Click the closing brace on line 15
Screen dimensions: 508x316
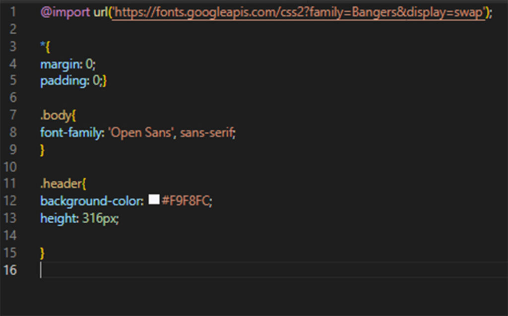[x=42, y=253]
